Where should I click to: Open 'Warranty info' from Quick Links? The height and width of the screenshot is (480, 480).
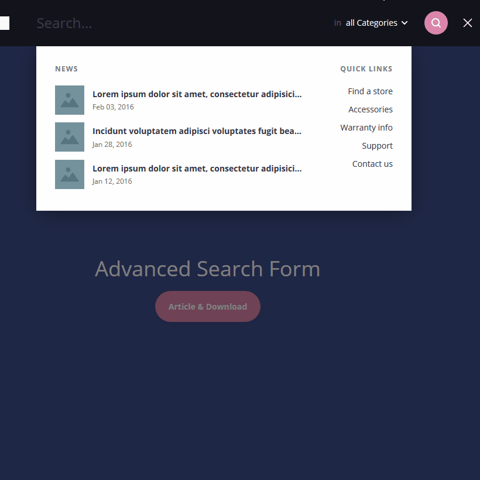pos(366,128)
